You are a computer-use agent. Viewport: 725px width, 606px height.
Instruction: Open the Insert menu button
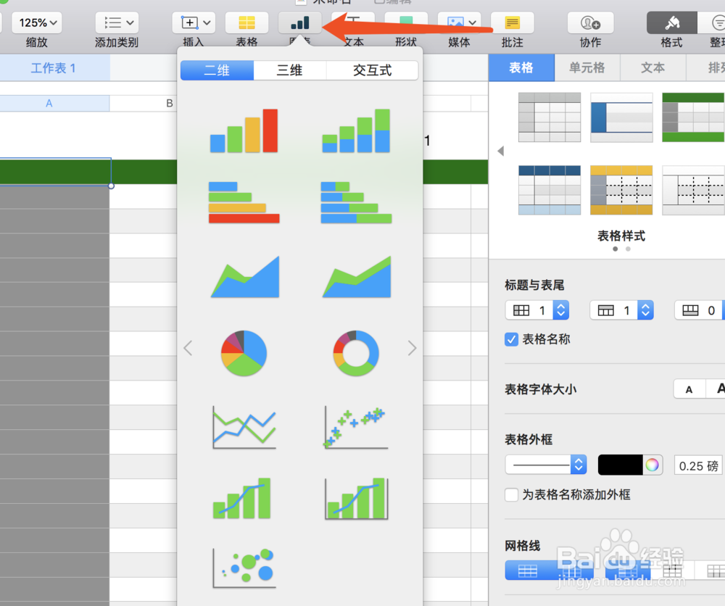tap(194, 22)
